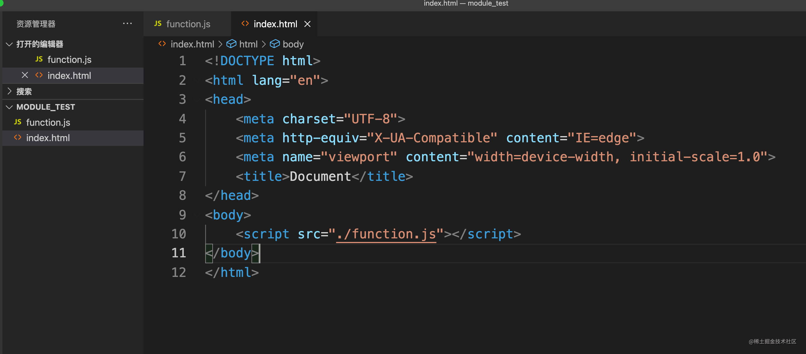
Task: Click HTML file icon in breadcrumb
Action: (x=162, y=44)
